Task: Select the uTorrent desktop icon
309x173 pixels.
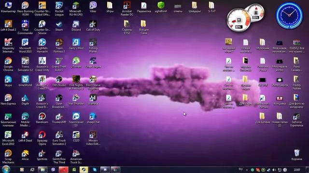Action: coord(76,62)
